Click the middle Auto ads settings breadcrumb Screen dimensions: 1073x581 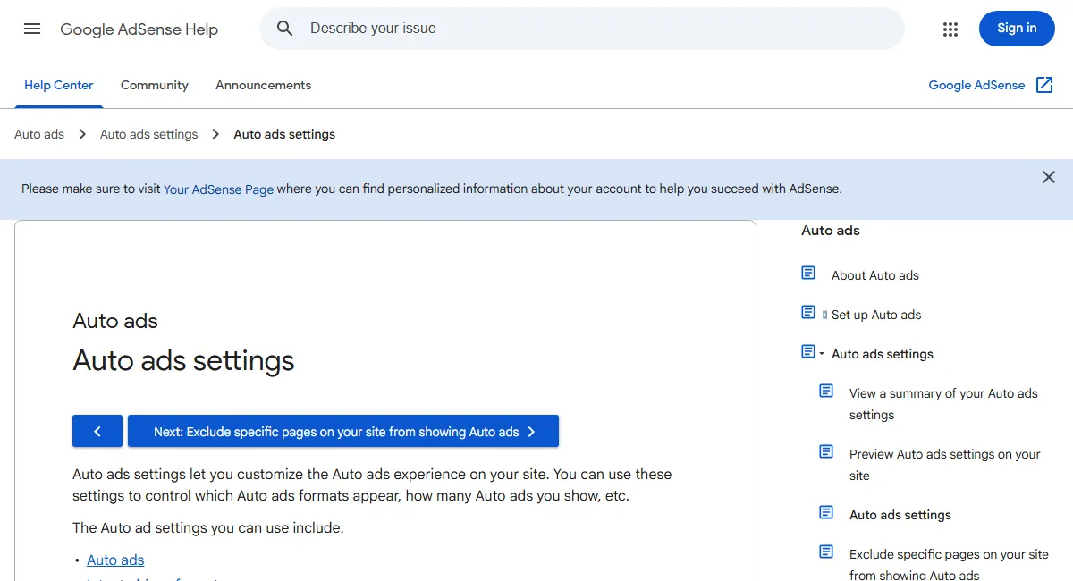[x=149, y=134]
